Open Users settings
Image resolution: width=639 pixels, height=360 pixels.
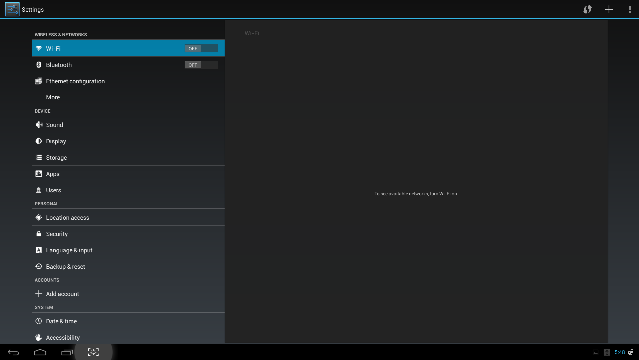[128, 190]
